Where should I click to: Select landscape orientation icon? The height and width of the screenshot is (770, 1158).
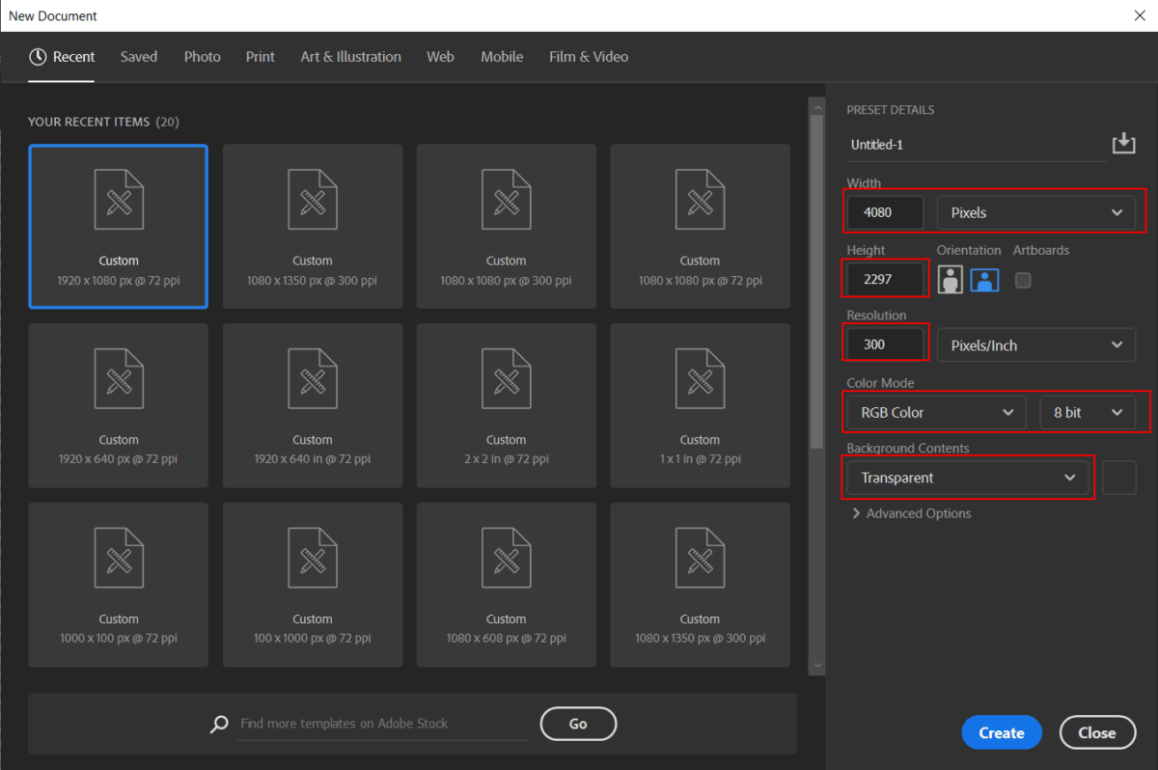point(984,280)
